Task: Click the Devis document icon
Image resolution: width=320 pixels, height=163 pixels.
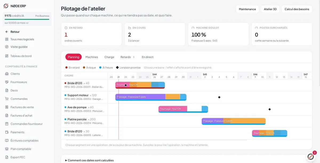Action: coord(7,91)
